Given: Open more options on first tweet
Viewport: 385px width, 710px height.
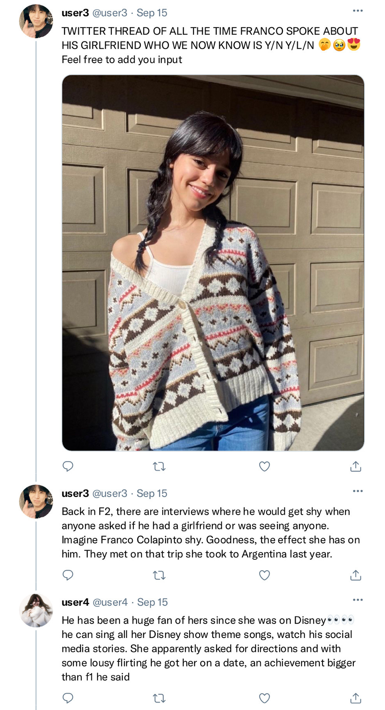Looking at the screenshot, I should [x=357, y=11].
